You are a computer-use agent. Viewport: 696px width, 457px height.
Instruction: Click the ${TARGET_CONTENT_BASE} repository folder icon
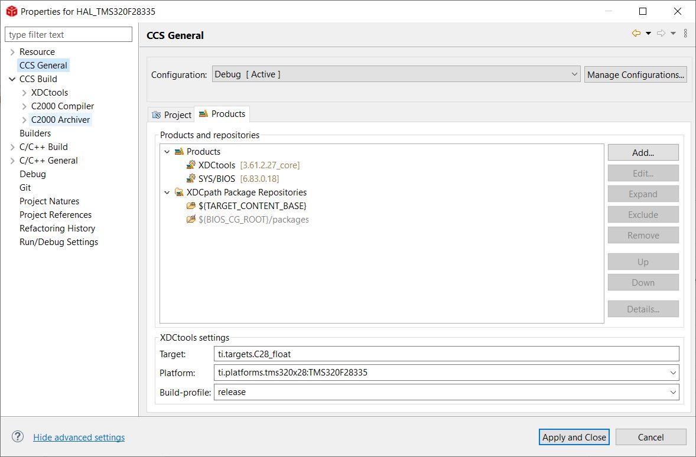191,206
